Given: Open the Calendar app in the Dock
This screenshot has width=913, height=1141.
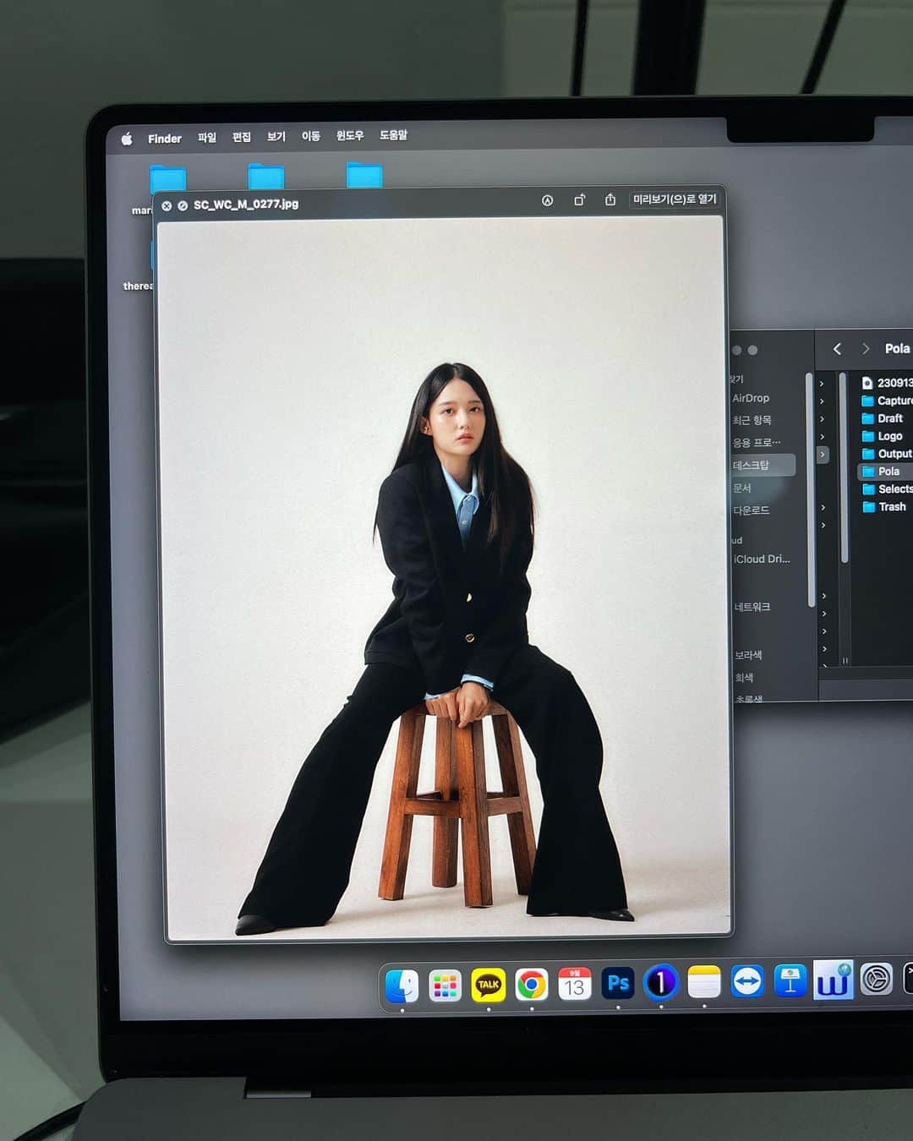Looking at the screenshot, I should [x=574, y=984].
